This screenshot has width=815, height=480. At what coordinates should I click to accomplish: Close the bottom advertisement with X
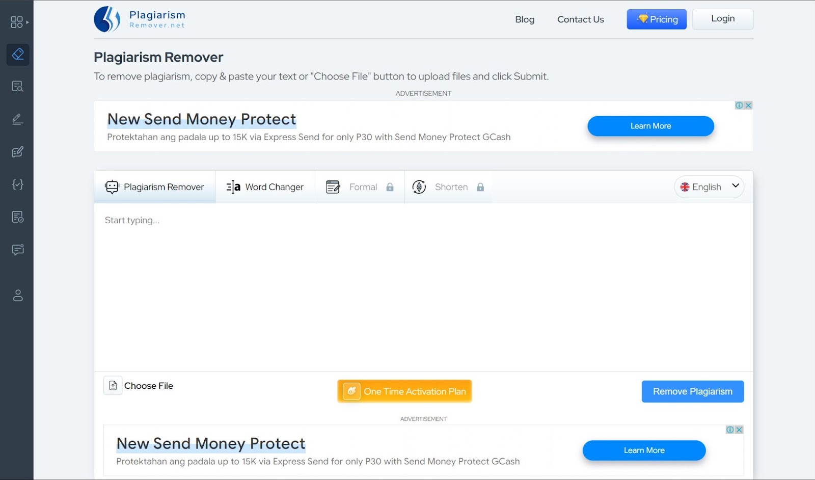739,430
